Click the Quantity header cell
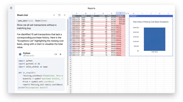The width and height of the screenshot is (183, 102). coord(103,16)
